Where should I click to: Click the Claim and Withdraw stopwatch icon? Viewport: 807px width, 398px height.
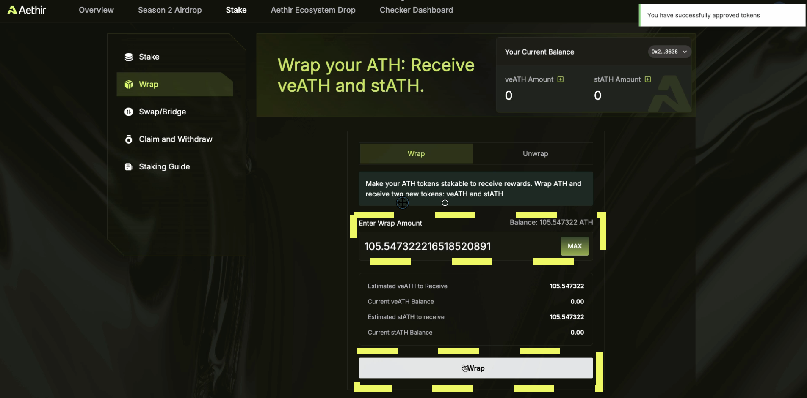tap(128, 139)
